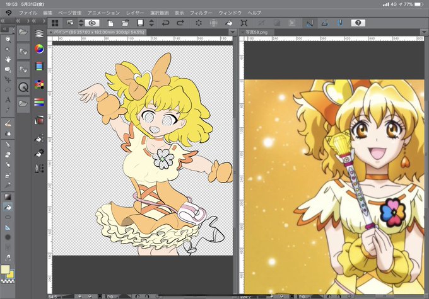Select the transparent color checker swatch

coord(8,281)
